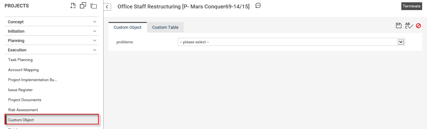Click the red cancel icon
This screenshot has width=427, height=129.
coord(419,26)
